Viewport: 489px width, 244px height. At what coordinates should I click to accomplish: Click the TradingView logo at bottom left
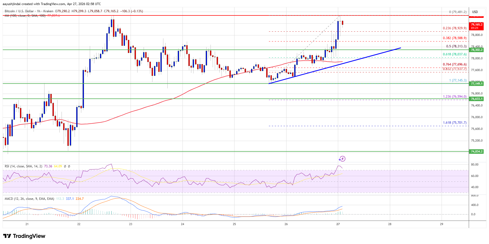click(24, 236)
